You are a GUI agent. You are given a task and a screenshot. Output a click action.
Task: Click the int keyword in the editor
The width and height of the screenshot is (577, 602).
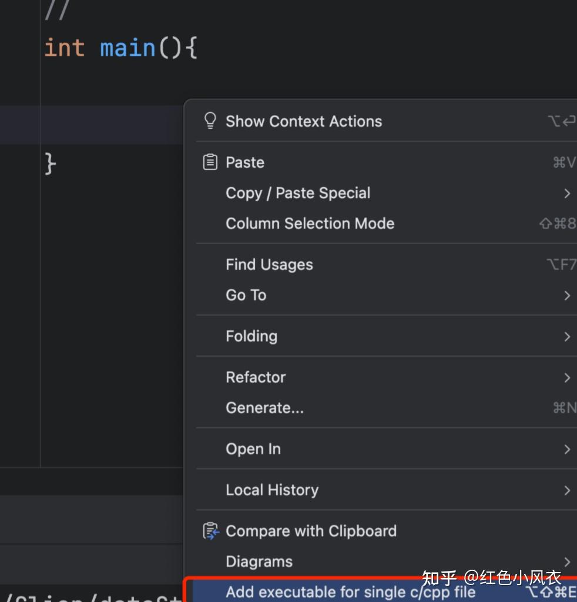coord(63,48)
